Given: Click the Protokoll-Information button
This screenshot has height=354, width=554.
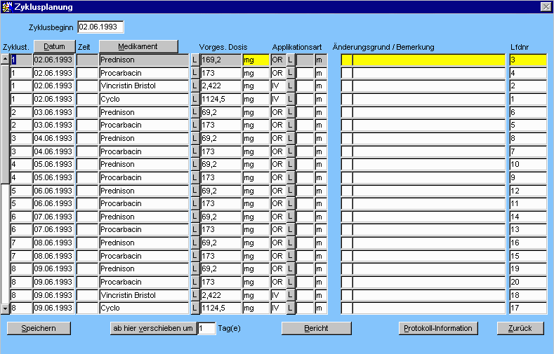Looking at the screenshot, I should 439,328.
